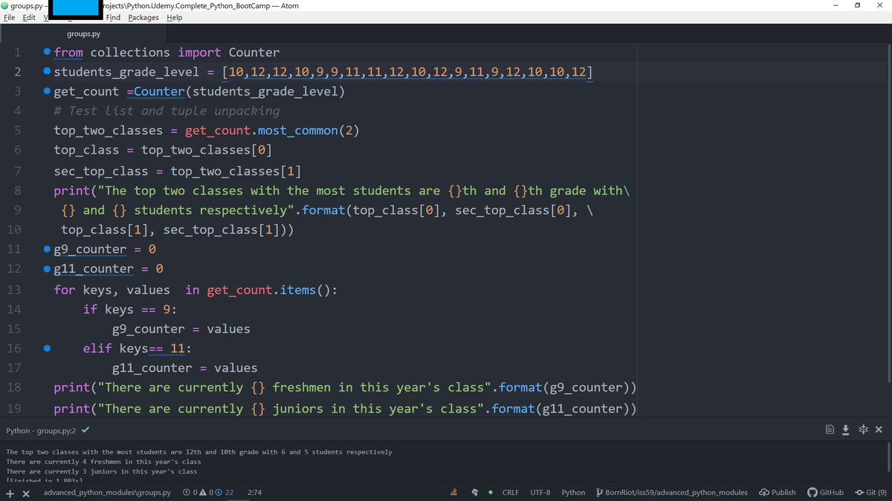Click the output panel document icon
Viewport: 892px width, 501px height.
coord(830,430)
